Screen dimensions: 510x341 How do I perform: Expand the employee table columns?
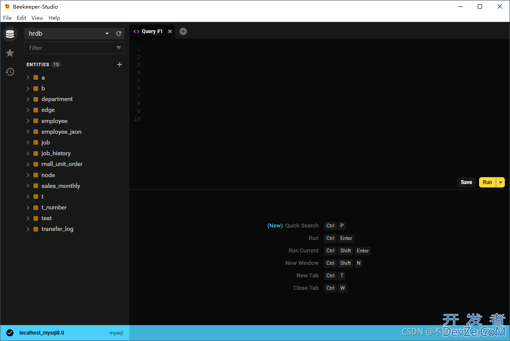(28, 121)
